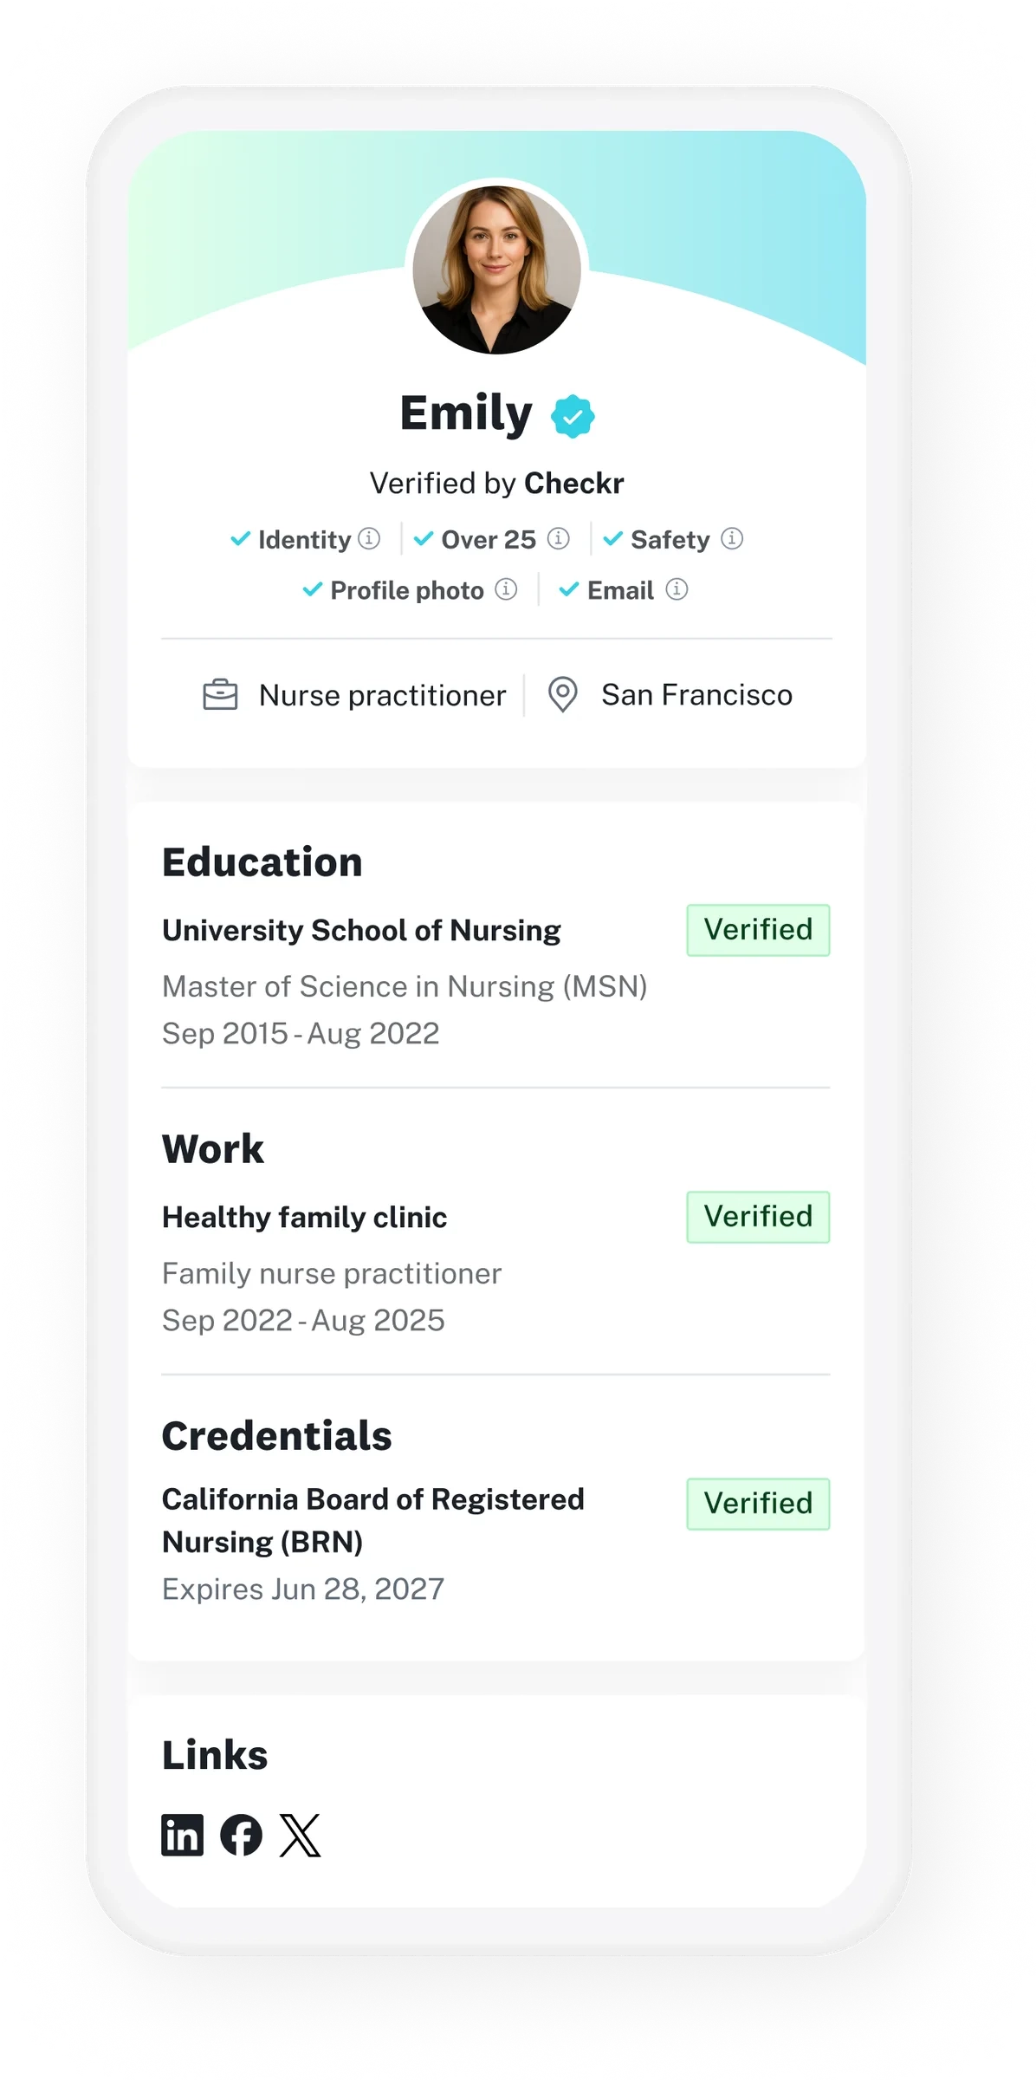
Task: Click the briefcase icon by Nurse practitioner
Action: point(220,695)
